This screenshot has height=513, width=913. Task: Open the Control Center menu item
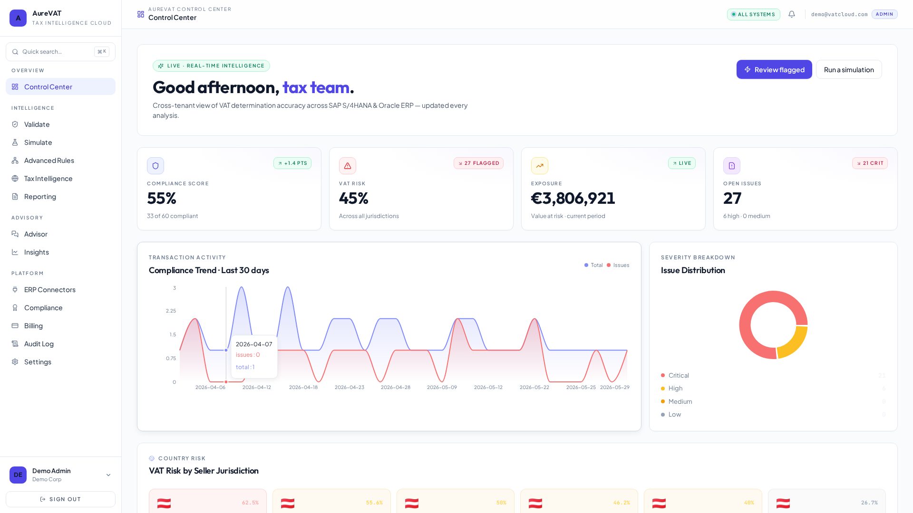[60, 86]
